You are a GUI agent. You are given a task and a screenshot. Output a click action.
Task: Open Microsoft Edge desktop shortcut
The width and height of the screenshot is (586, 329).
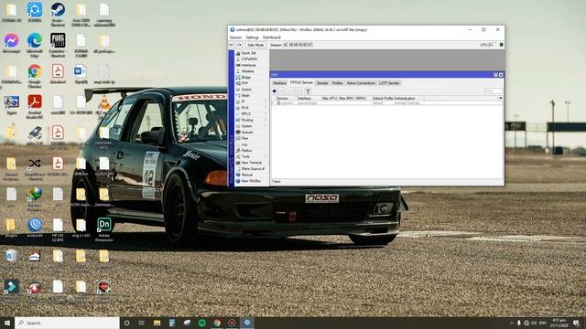tap(35, 45)
